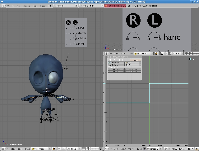Click the Xmax 1.00 value field

133,69
